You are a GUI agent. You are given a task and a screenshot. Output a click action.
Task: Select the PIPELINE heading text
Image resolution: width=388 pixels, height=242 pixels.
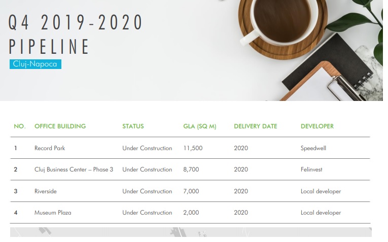pos(49,47)
